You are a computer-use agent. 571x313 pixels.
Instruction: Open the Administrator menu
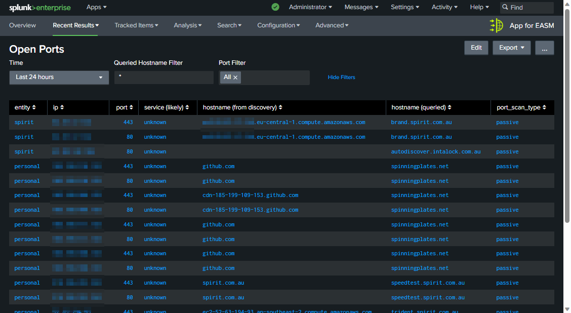point(310,7)
